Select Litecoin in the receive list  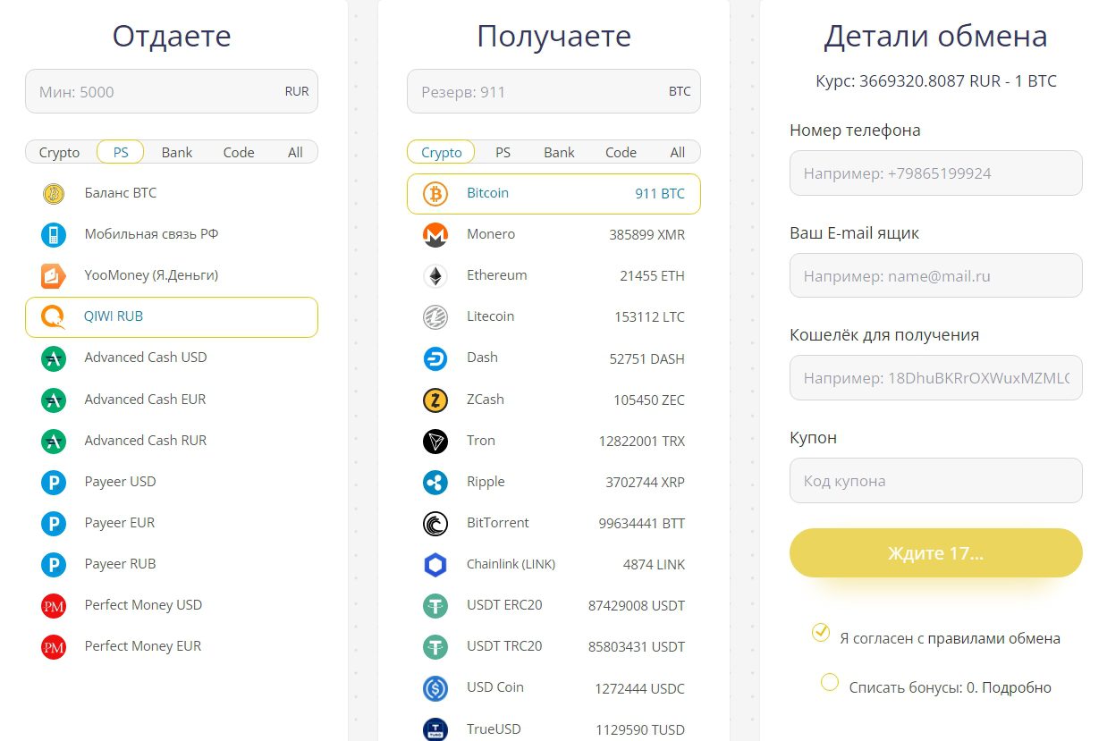(x=490, y=316)
